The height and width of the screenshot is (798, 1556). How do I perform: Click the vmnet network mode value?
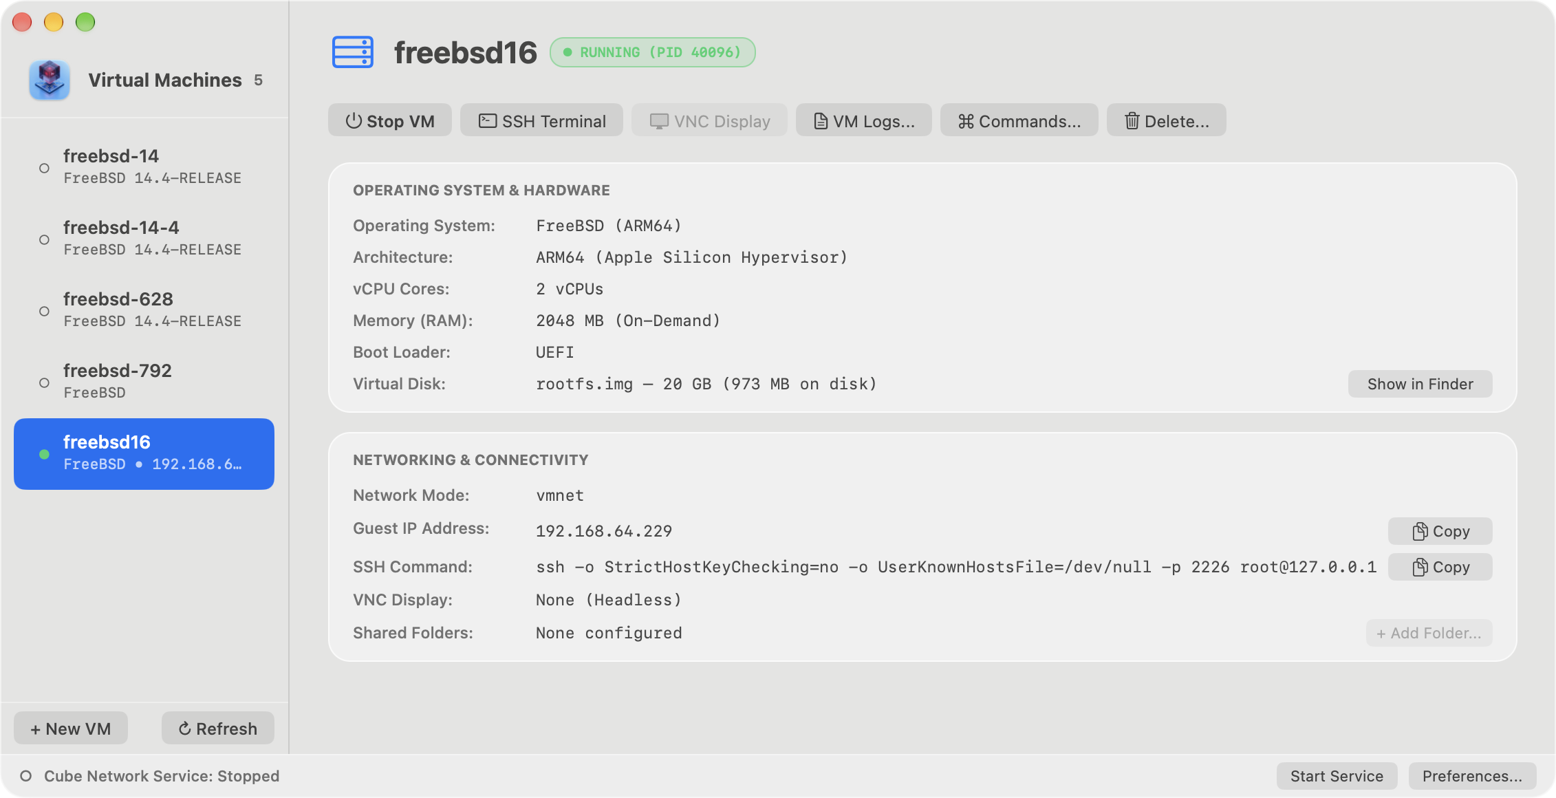tap(560, 495)
